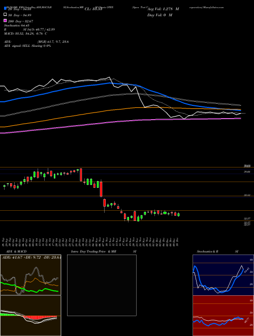This screenshot has width=254, height=336.
Task: Open the ADX indicator chart panel
Action: [30, 275]
